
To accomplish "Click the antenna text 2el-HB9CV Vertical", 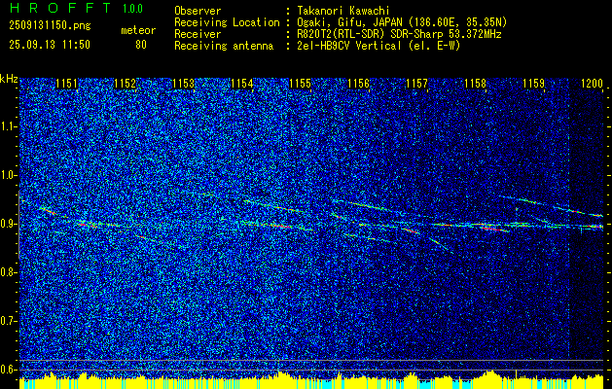I will (x=349, y=46).
